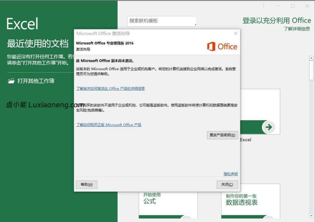Open link about activating this Office product

click(x=110, y=88)
